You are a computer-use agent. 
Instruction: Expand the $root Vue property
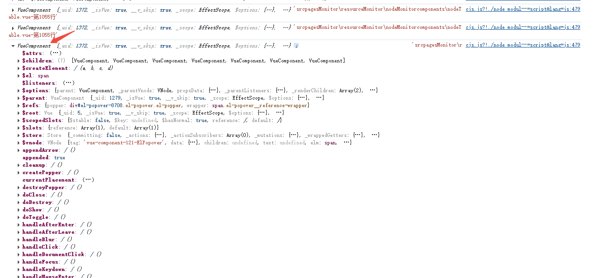point(19,113)
